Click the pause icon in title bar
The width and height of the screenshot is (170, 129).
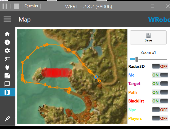pyautogui.click(x=5, y=6)
